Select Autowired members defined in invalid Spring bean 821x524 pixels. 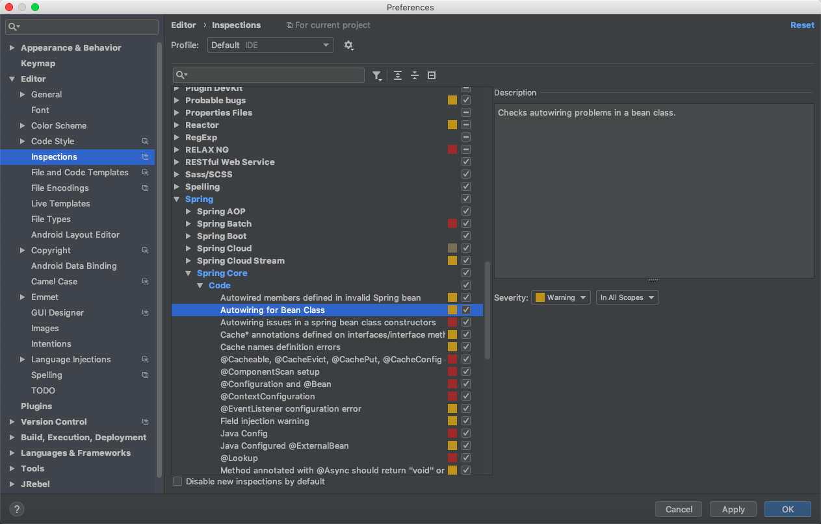[327, 298]
